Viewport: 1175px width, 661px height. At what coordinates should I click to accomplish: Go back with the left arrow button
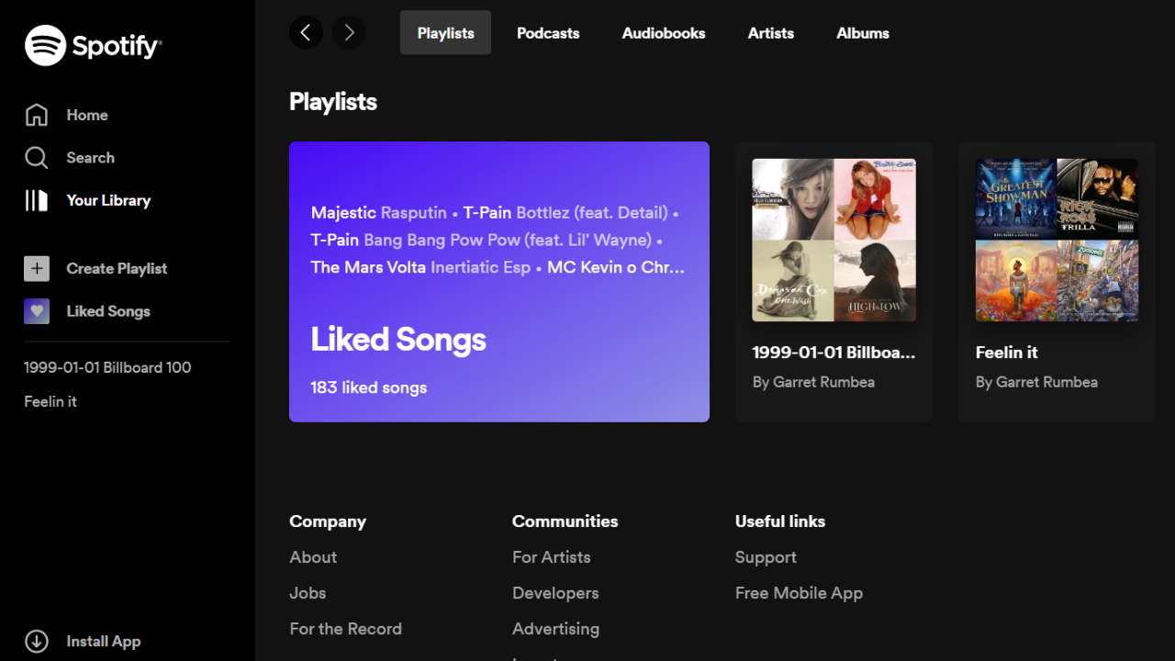click(x=306, y=33)
